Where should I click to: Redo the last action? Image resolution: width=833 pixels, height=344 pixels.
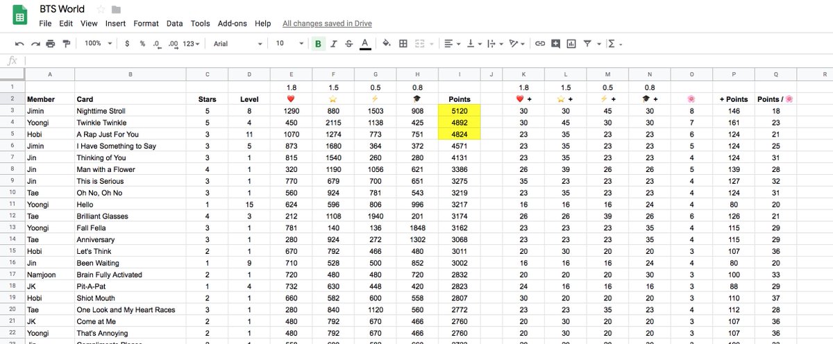(x=35, y=44)
